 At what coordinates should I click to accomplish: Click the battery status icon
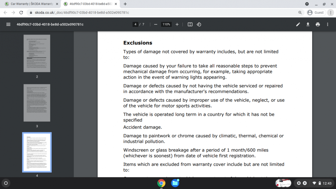coord(320,183)
